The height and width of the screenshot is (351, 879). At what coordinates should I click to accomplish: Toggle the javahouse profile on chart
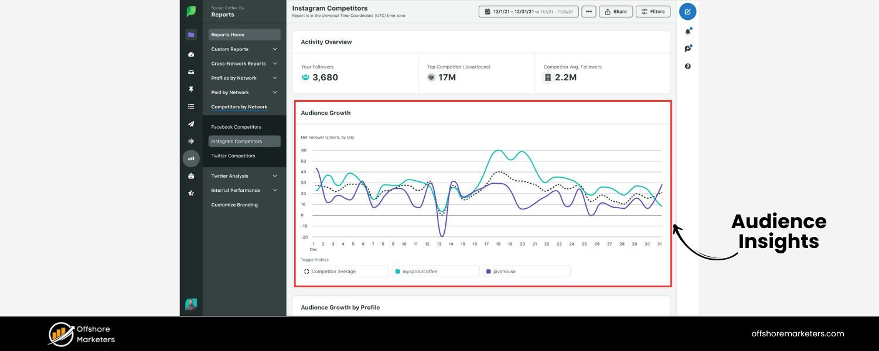pyautogui.click(x=526, y=271)
